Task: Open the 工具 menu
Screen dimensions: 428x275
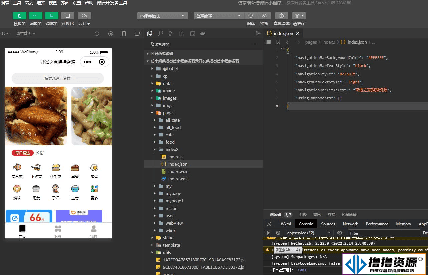Action: [17, 3]
